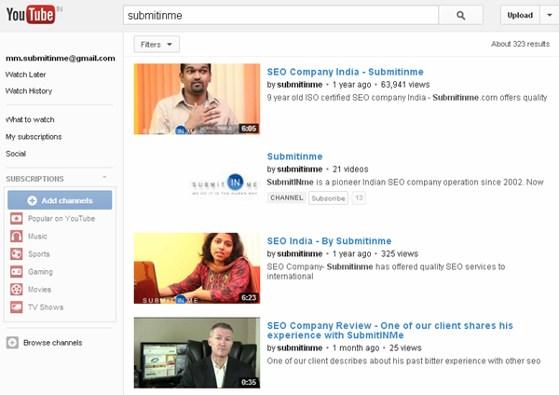The image size is (559, 395).
Task: Open the Social feed
Action: tap(16, 154)
